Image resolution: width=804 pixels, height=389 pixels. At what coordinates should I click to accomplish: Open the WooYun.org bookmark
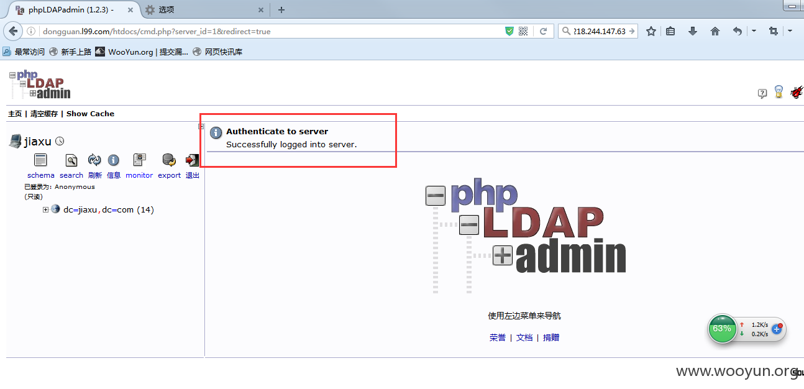142,52
